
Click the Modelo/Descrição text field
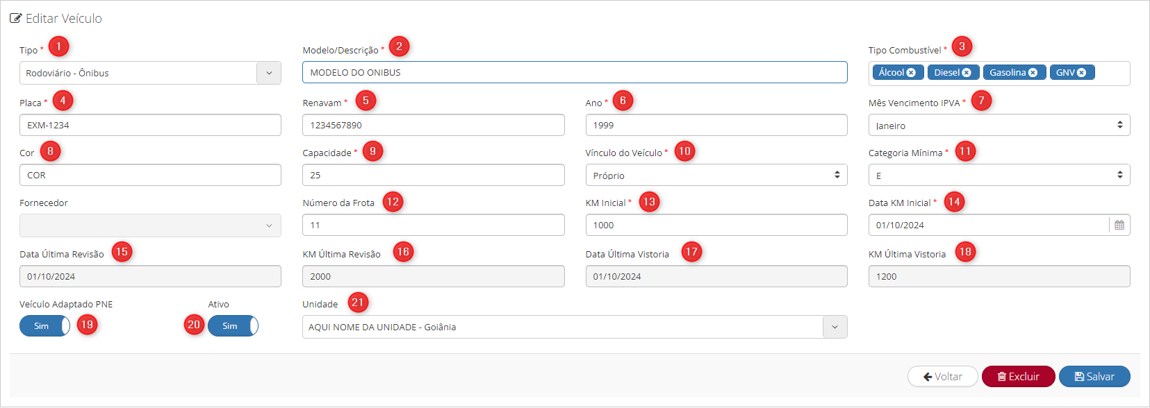pyautogui.click(x=575, y=72)
